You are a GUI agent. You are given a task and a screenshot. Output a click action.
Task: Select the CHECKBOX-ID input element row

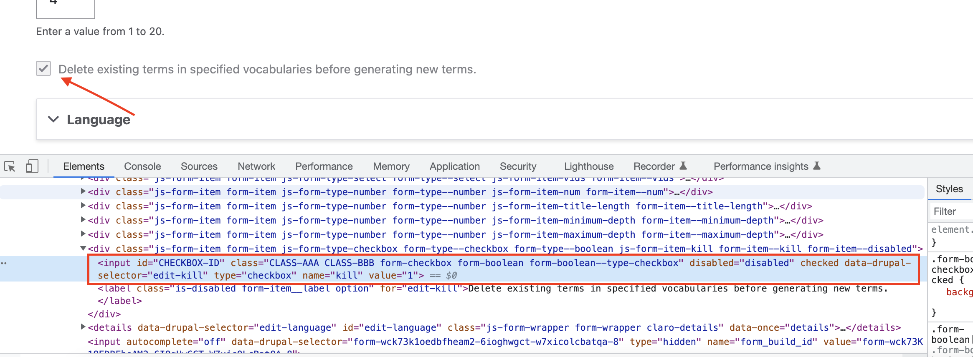pos(292,269)
